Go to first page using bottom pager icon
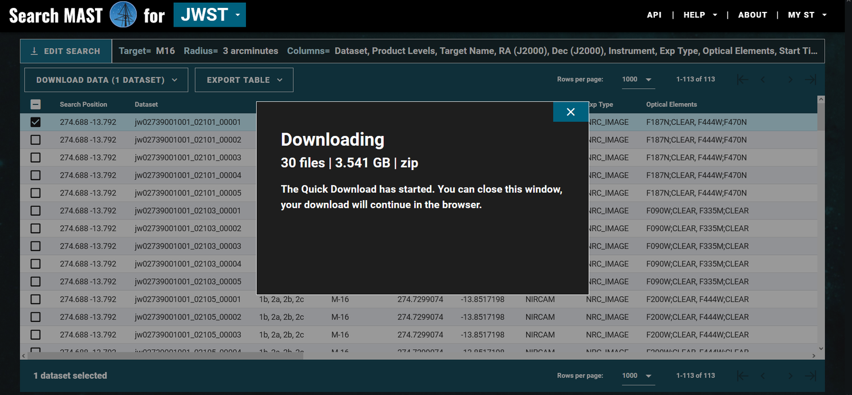The image size is (852, 395). [742, 376]
